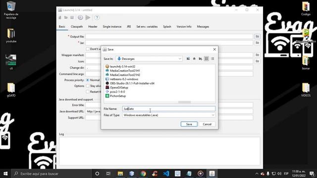Open the About help question-mark icon
317x178 pixels.
pyautogui.click(x=97, y=18)
